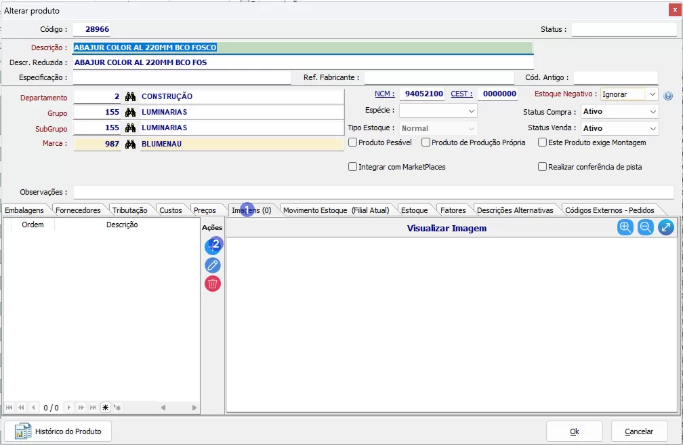Click the Histórico do Produto button
The height and width of the screenshot is (445, 683).
click(x=58, y=431)
